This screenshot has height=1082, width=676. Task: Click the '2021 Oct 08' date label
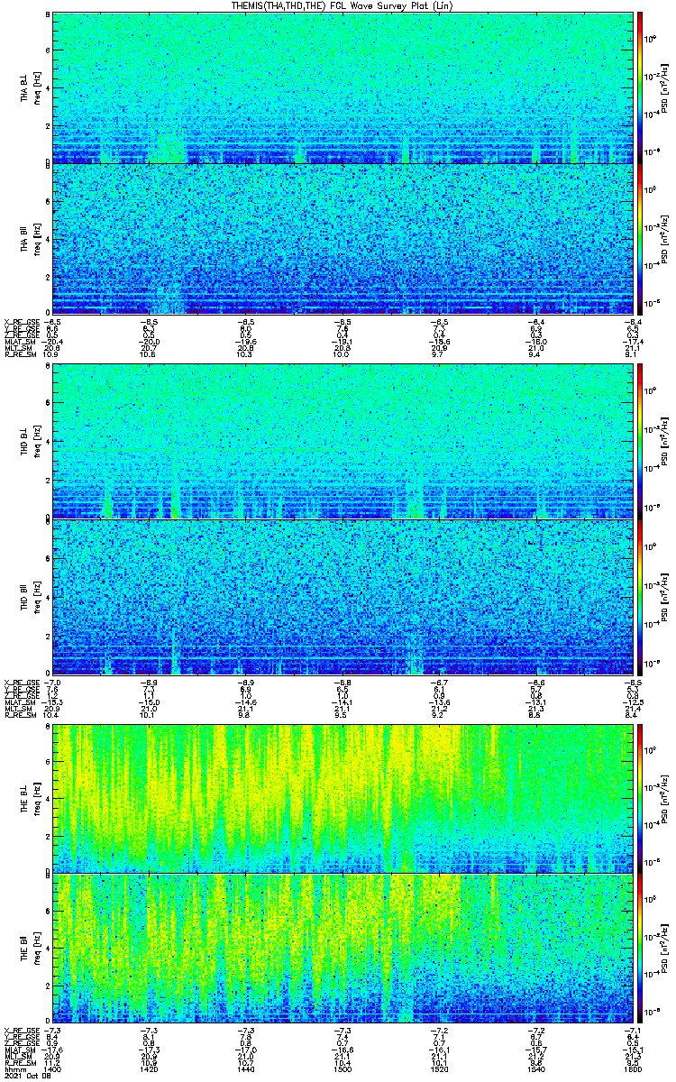pyautogui.click(x=26, y=1076)
